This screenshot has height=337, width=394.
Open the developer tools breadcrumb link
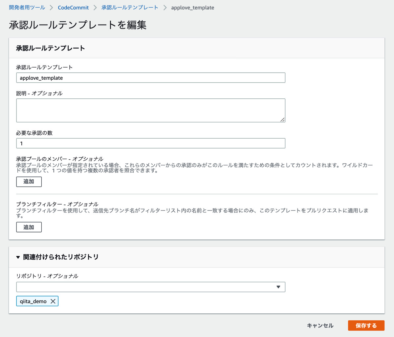(27, 7)
